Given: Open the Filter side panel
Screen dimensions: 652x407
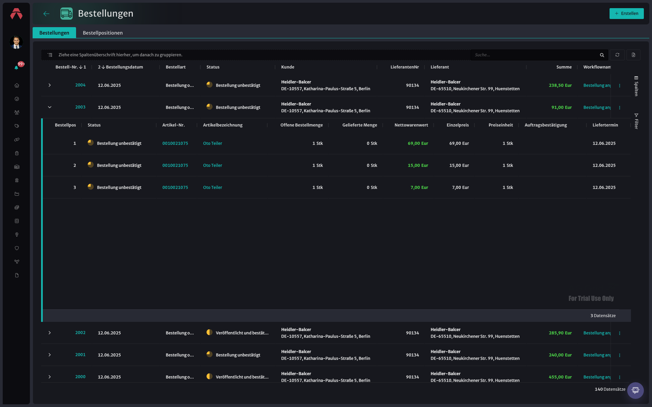Looking at the screenshot, I should [636, 121].
